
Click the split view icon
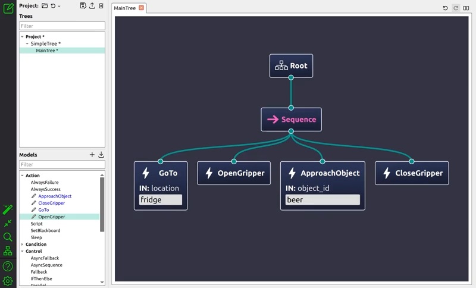click(466, 8)
